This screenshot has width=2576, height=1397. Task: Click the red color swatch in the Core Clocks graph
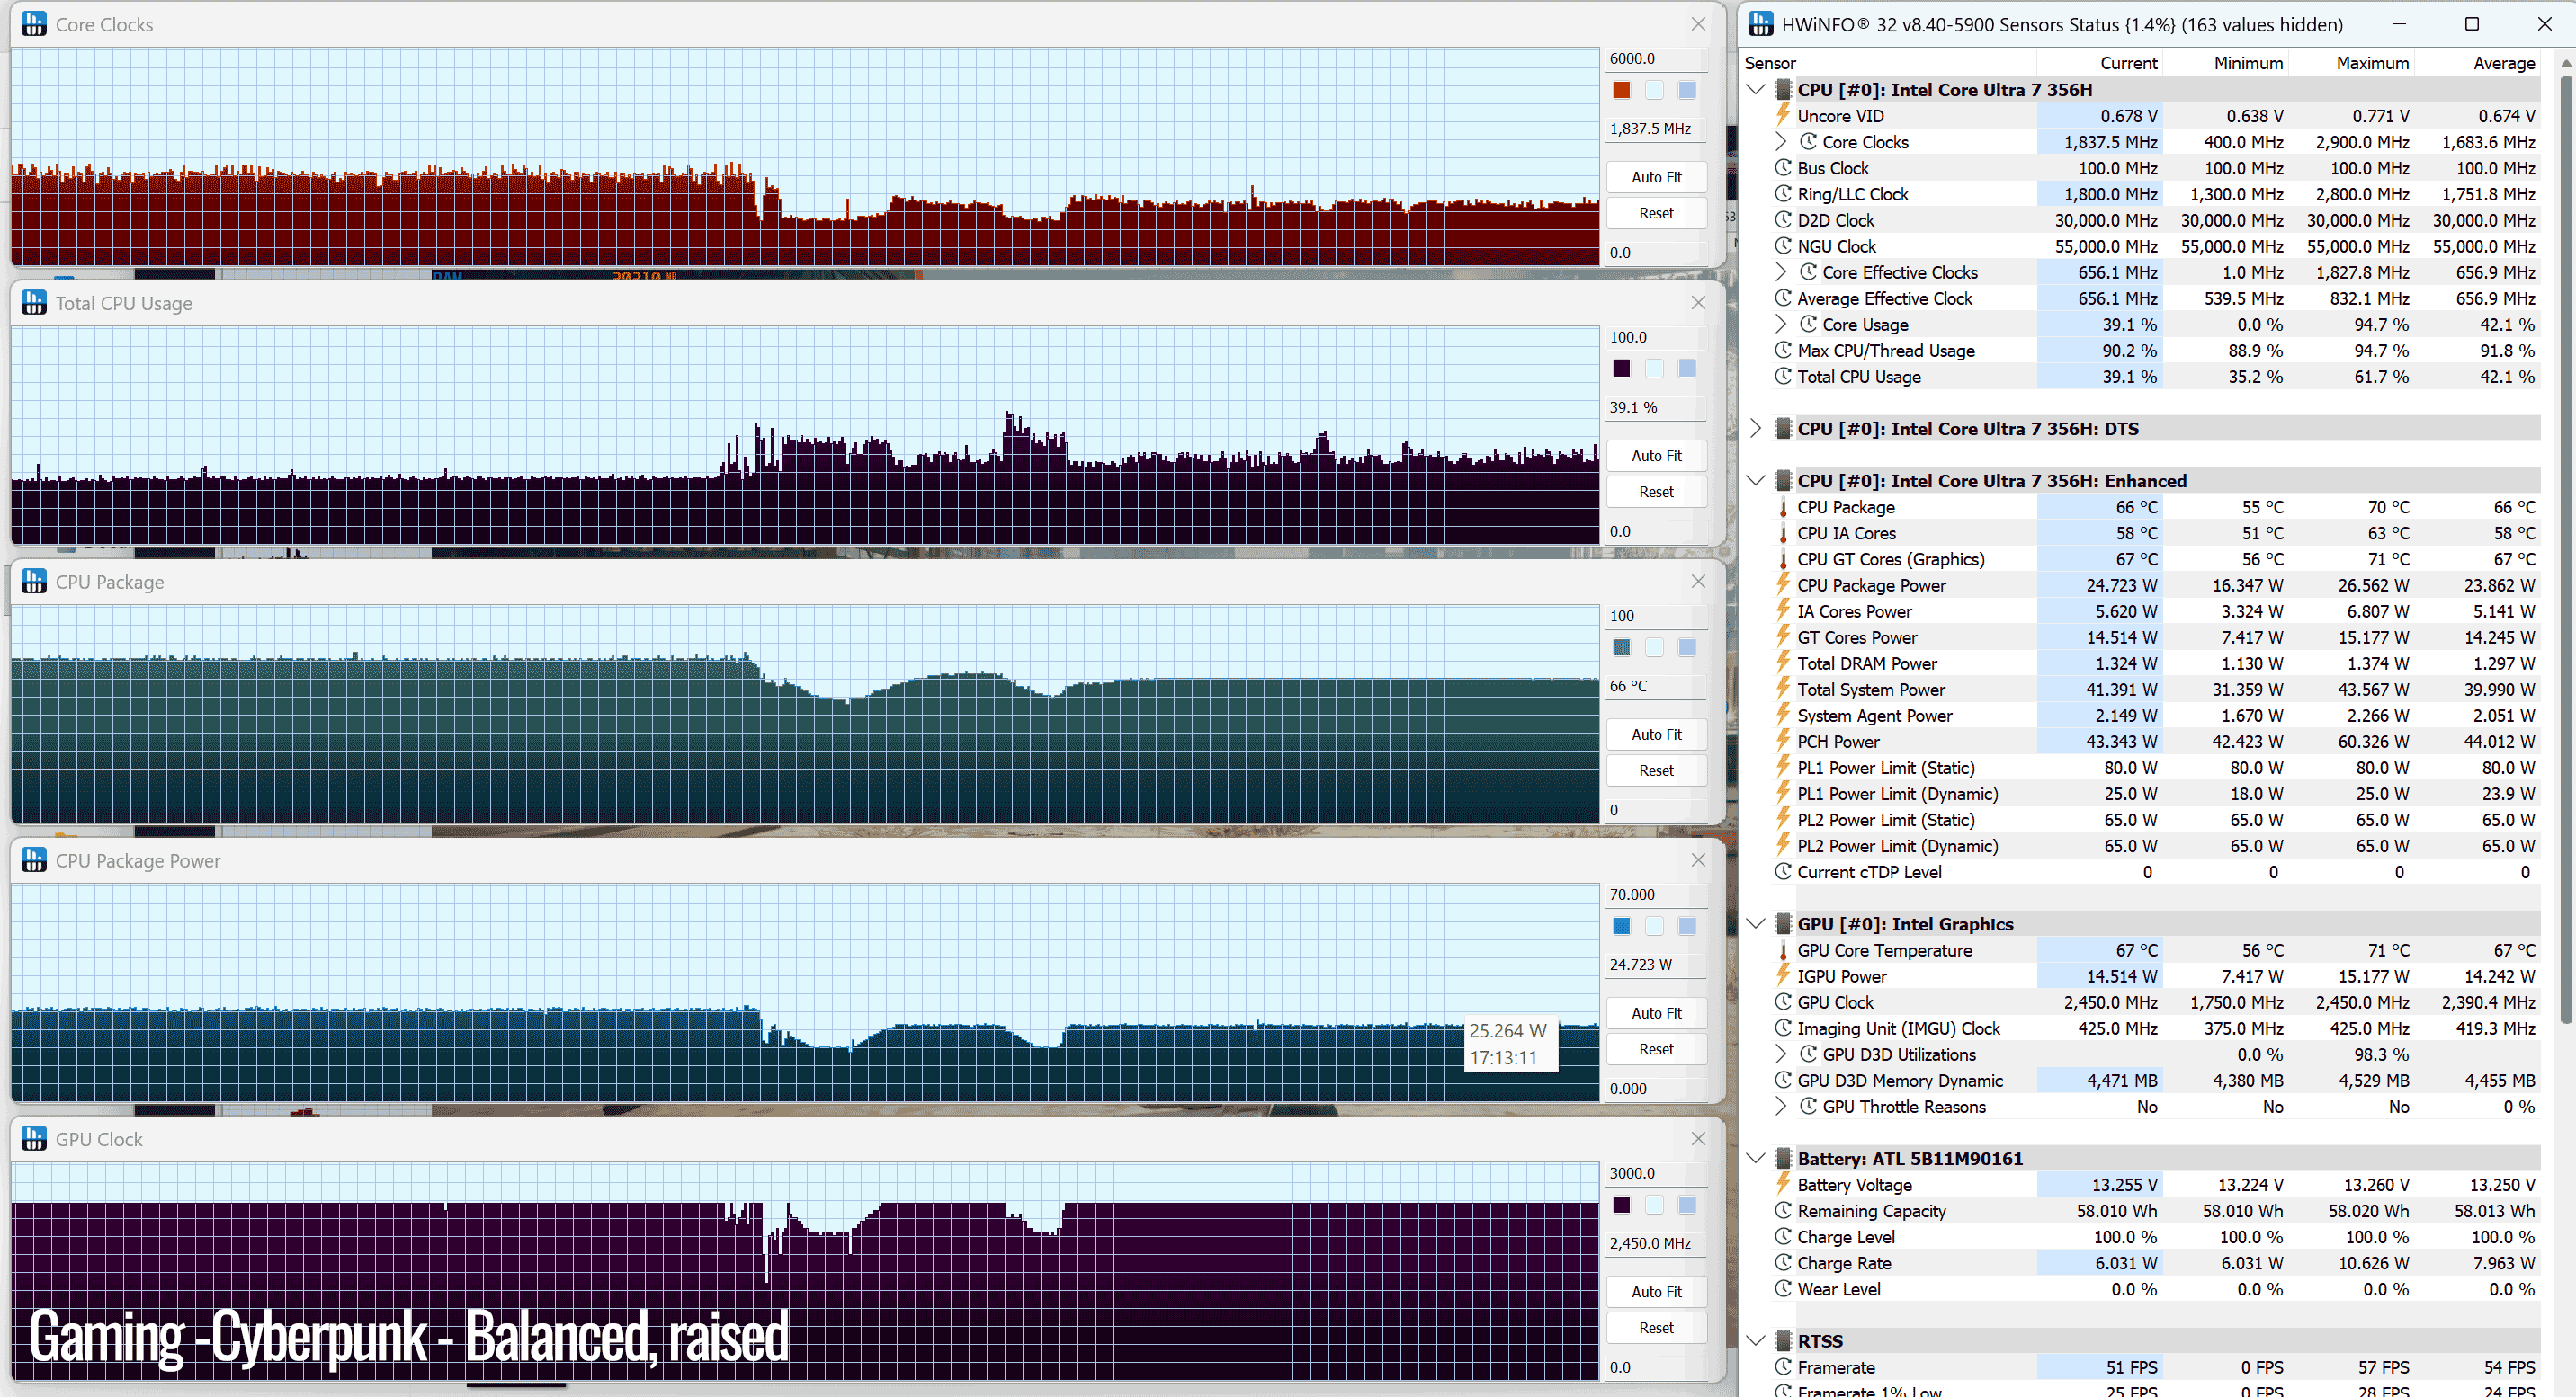(x=1622, y=90)
